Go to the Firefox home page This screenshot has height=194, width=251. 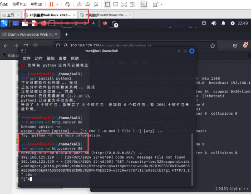click(35, 45)
